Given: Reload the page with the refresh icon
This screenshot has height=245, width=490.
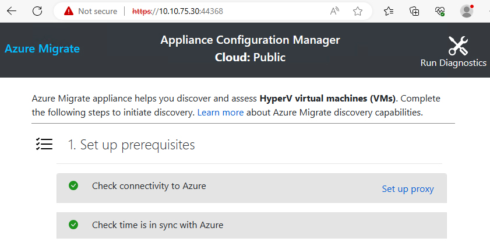Looking at the screenshot, I should point(37,10).
